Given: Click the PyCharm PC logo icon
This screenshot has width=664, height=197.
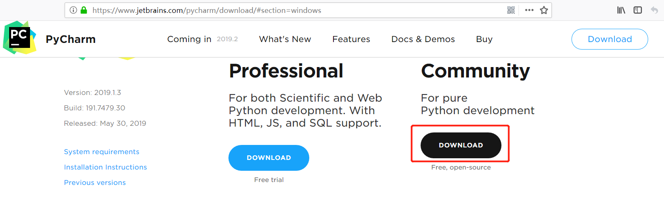Looking at the screenshot, I should coord(20,38).
